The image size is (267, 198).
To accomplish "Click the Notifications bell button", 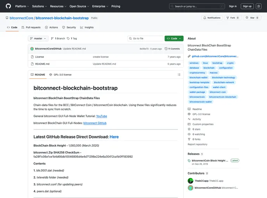I will [x=212, y=18].
